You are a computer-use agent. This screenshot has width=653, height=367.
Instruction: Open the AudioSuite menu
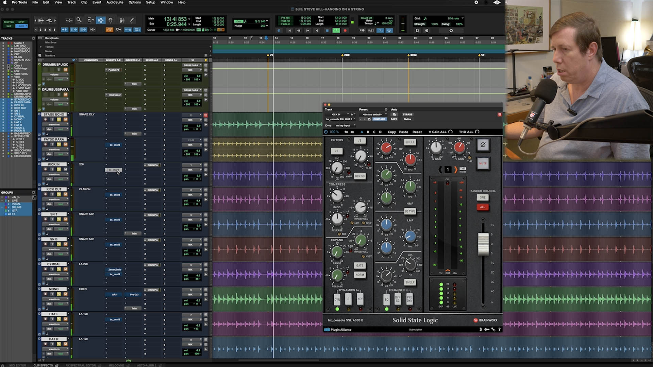point(115,2)
